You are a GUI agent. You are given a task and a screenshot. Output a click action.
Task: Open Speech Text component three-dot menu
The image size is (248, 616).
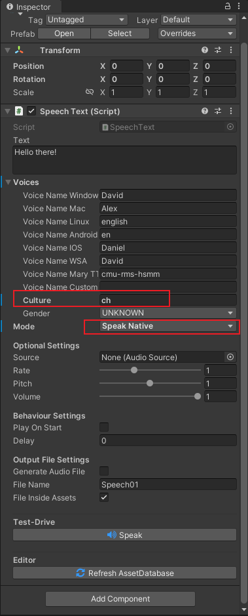pos(231,111)
